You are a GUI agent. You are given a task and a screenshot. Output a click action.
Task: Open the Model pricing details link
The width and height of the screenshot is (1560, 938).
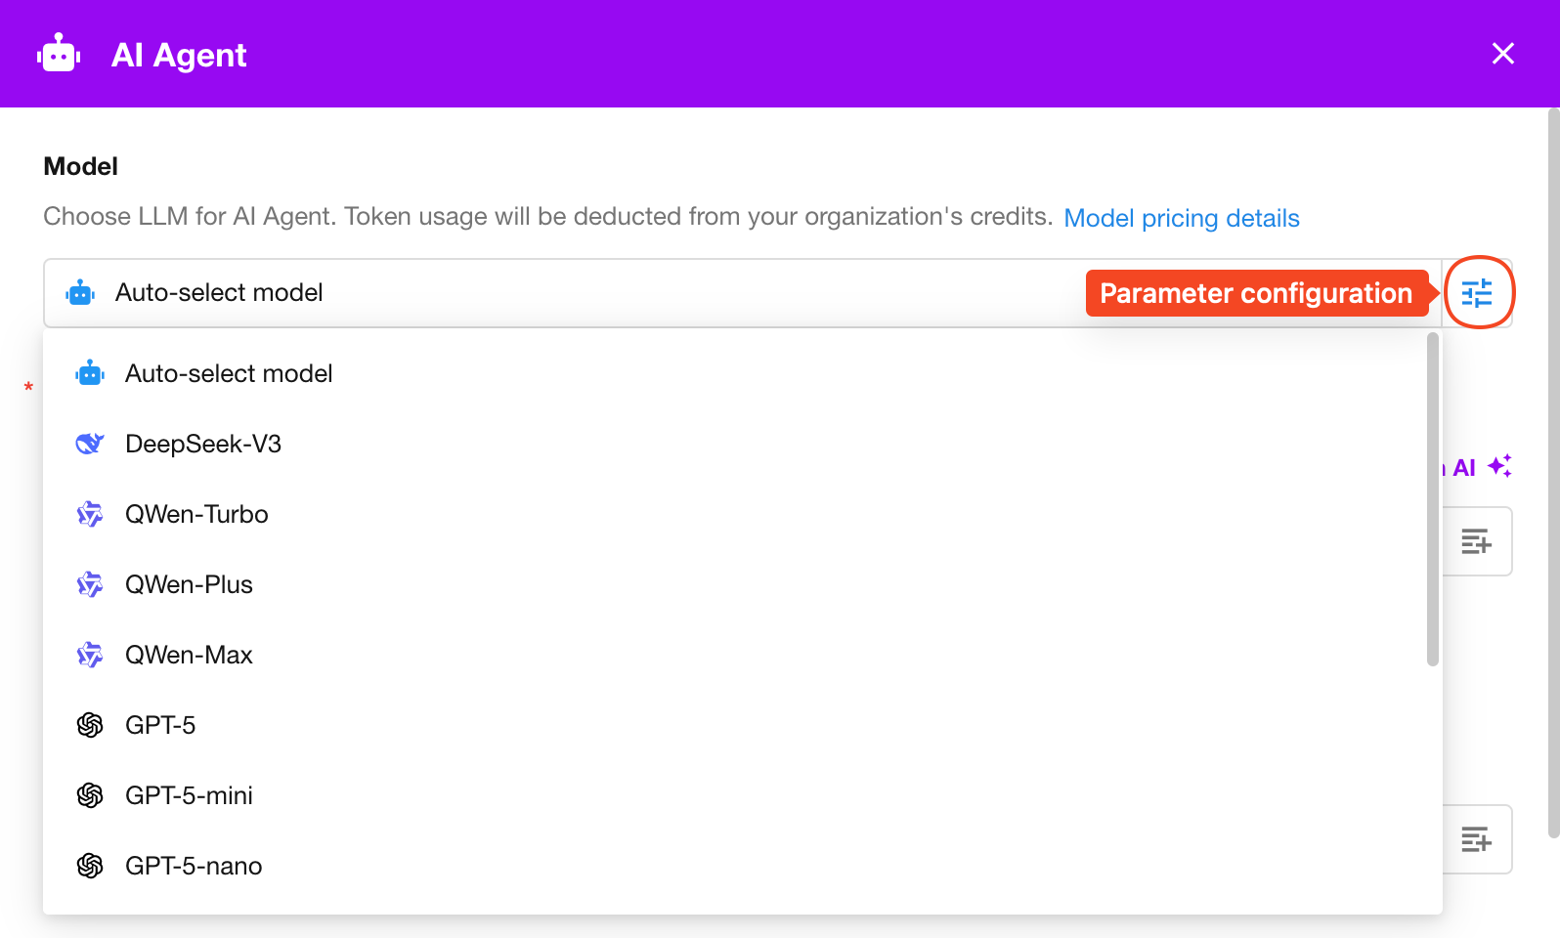[1181, 218]
